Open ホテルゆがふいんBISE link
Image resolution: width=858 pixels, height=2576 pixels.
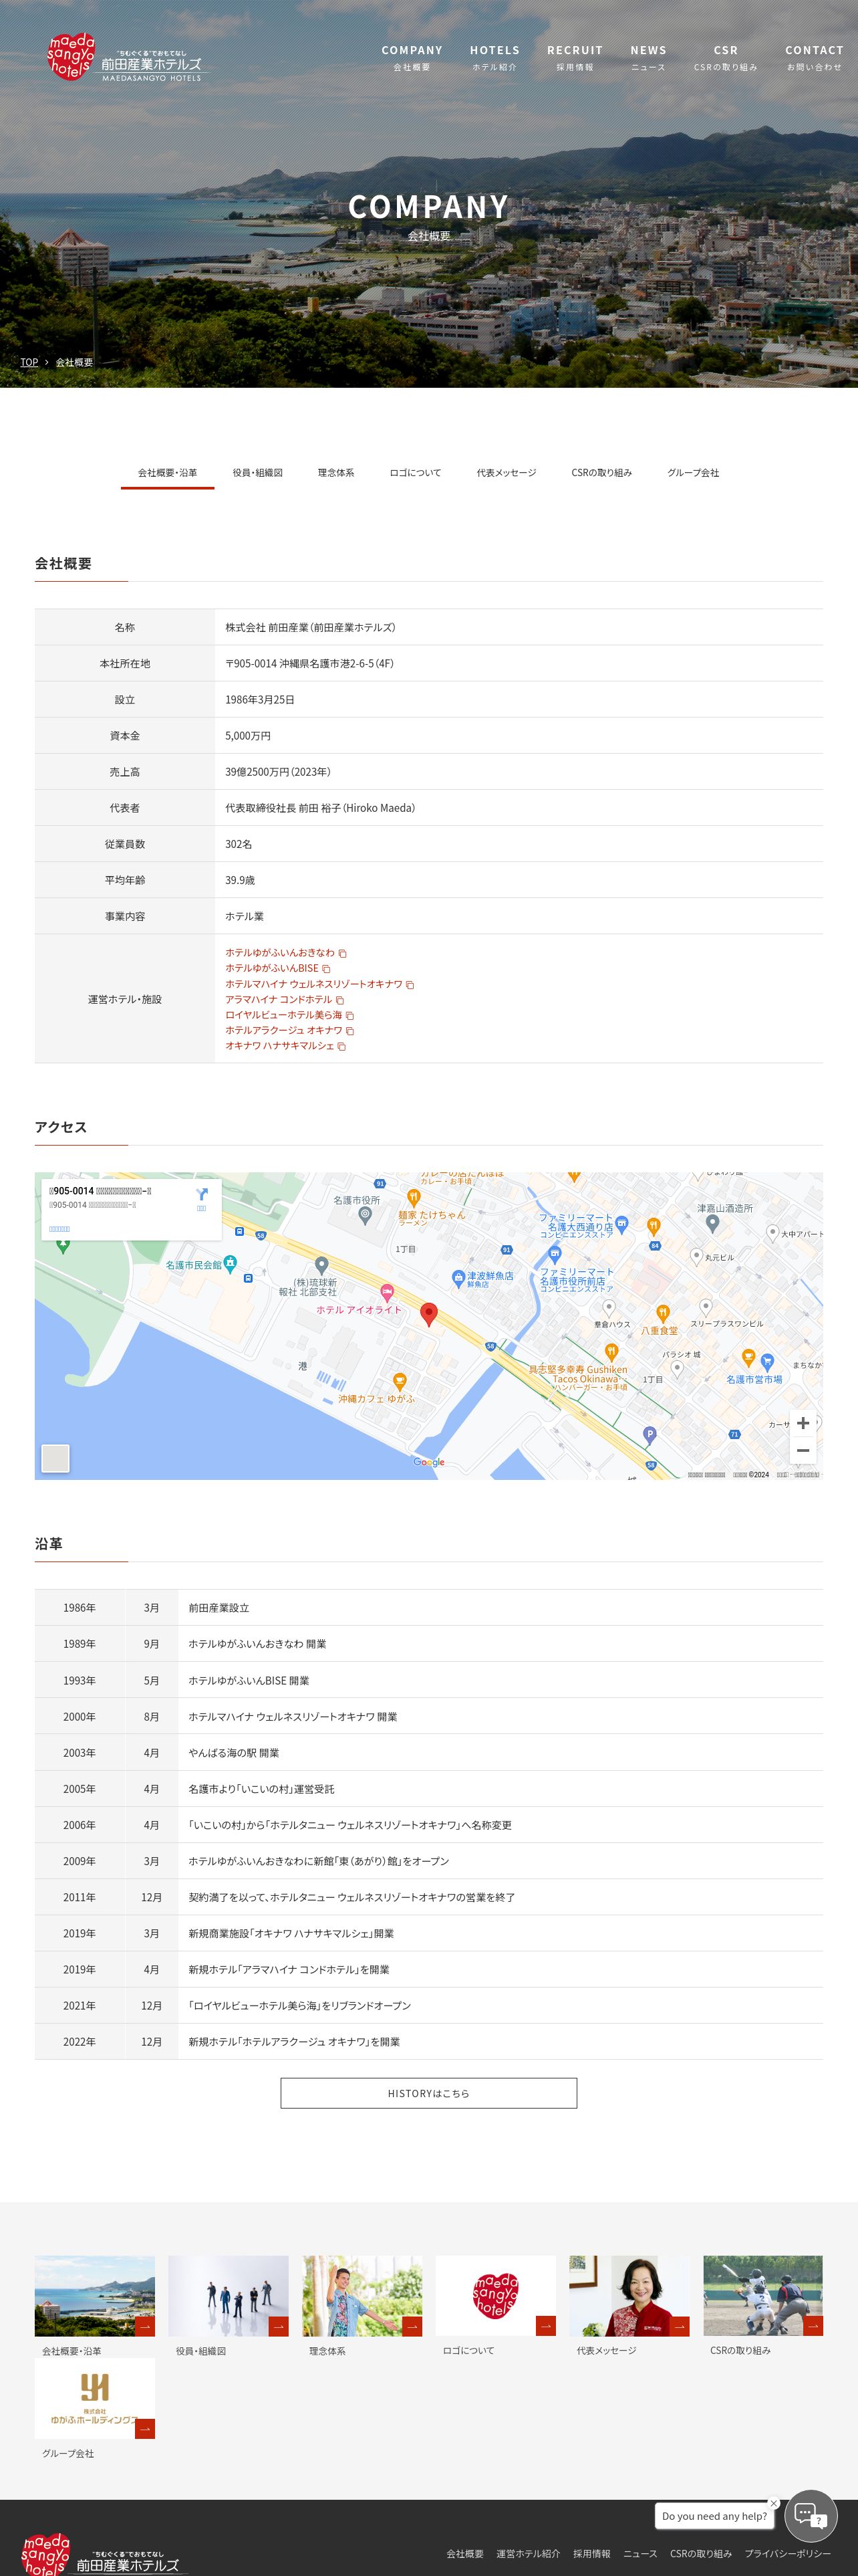[272, 968]
